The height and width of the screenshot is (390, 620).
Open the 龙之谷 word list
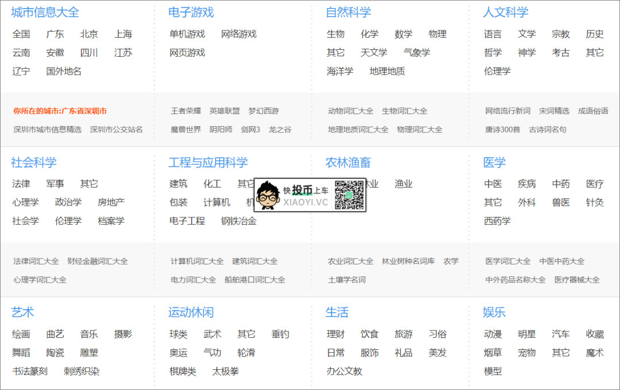coord(280,129)
